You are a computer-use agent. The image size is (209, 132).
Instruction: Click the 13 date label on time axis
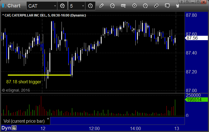pyautogui.click(x=177, y=128)
